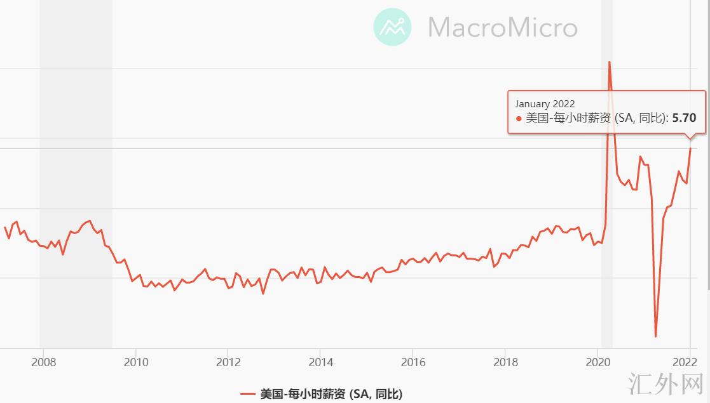This screenshot has height=403, width=710.
Task: Click the red bullet inside the tooltip
Action: (x=518, y=118)
